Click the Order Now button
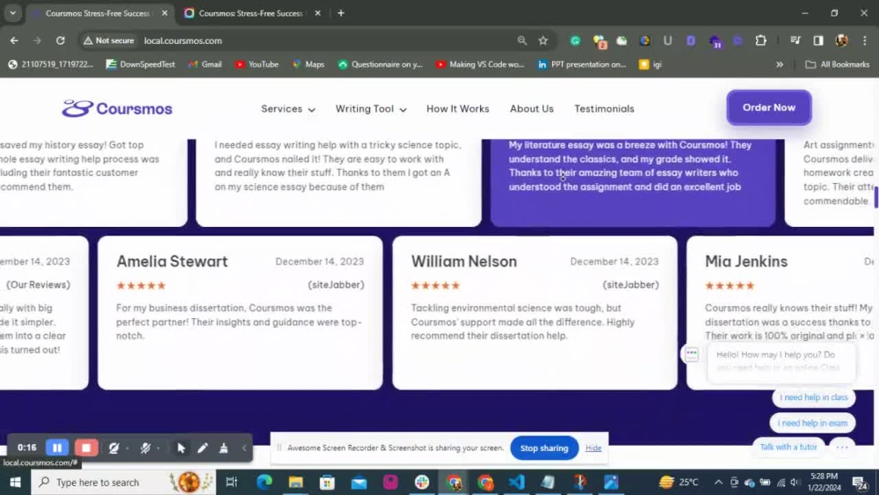The height and width of the screenshot is (495, 879). pyautogui.click(x=768, y=107)
